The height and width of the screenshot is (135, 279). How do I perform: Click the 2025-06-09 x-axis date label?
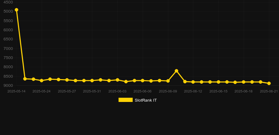point(168,91)
